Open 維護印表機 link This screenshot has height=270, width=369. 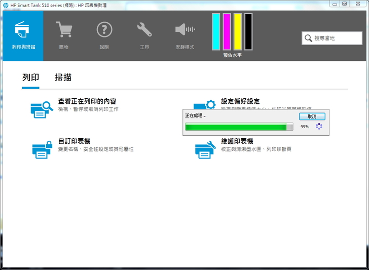[237, 141]
